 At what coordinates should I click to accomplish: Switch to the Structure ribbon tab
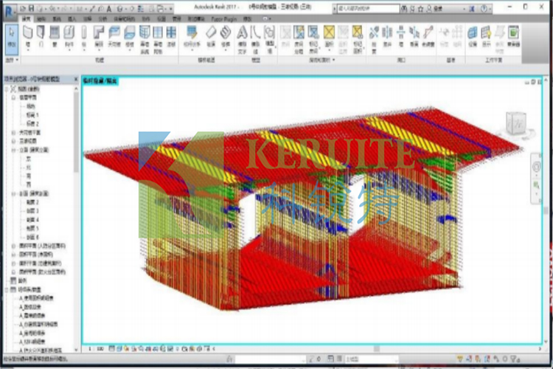[x=41, y=18]
